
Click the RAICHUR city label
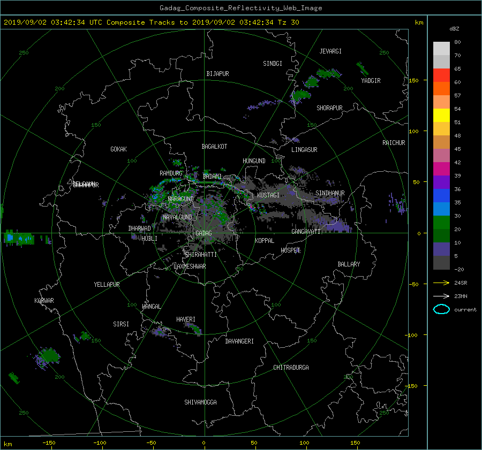pyautogui.click(x=394, y=143)
